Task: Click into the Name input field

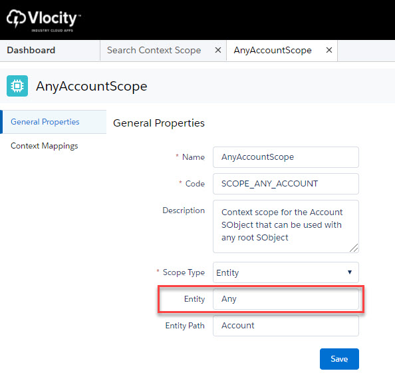Action: pyautogui.click(x=286, y=157)
